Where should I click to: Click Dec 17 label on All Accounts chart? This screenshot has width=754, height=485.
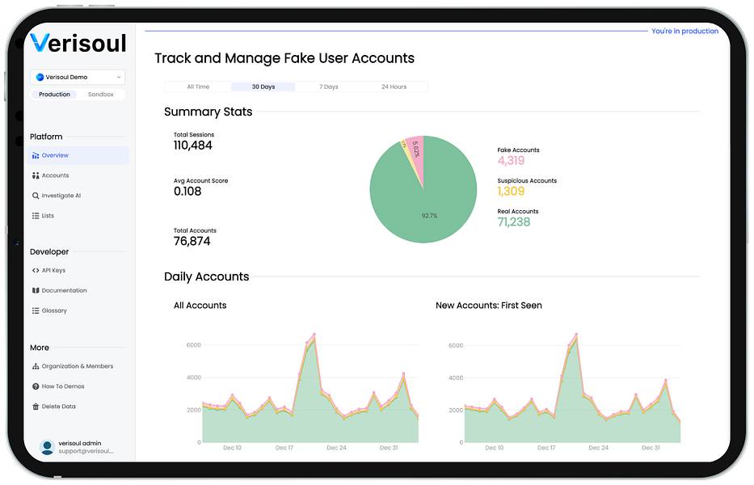[284, 448]
